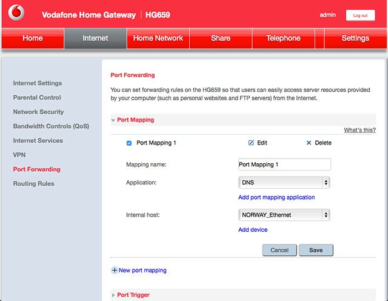Viewport: 388px width, 301px height.
Task: Open Parental Control in sidebar
Action: pyautogui.click(x=37, y=98)
